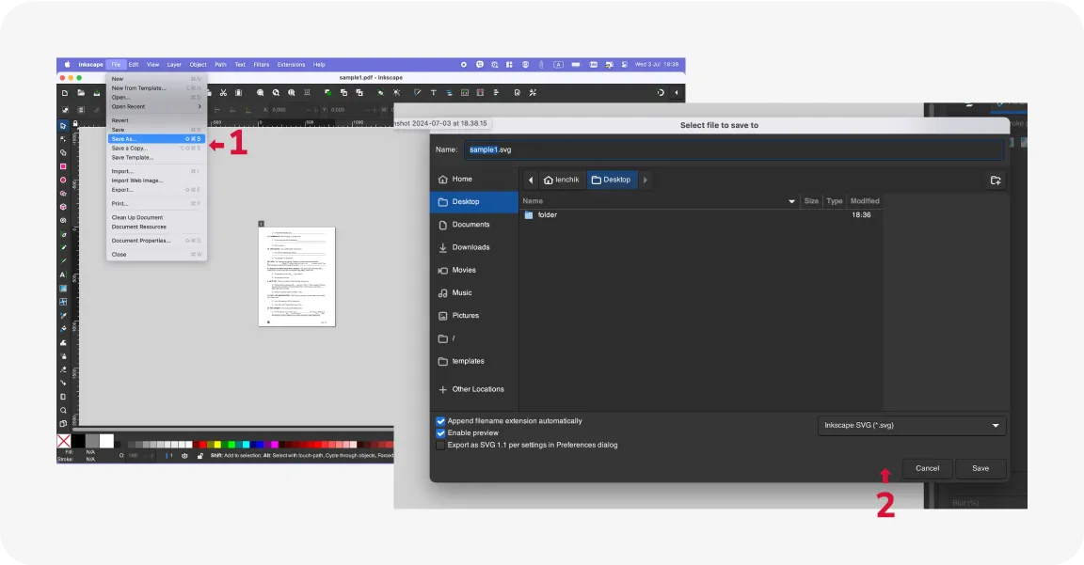Click the back arrow in path bar
This screenshot has height=565, width=1084.
531,180
